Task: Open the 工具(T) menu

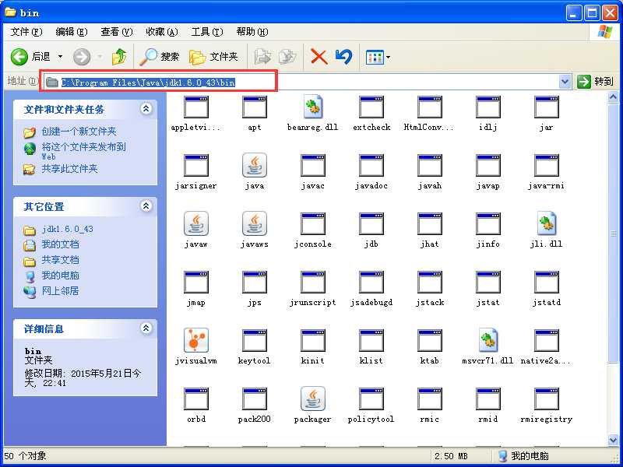Action: (x=207, y=31)
